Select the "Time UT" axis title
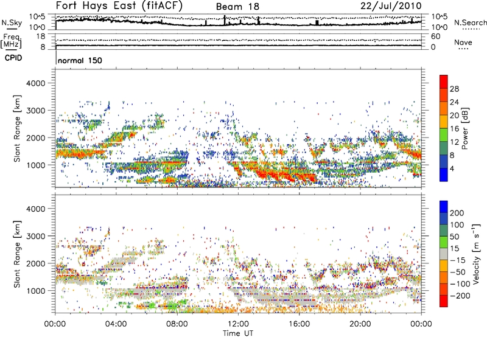The image size is (487, 337). tap(238, 333)
